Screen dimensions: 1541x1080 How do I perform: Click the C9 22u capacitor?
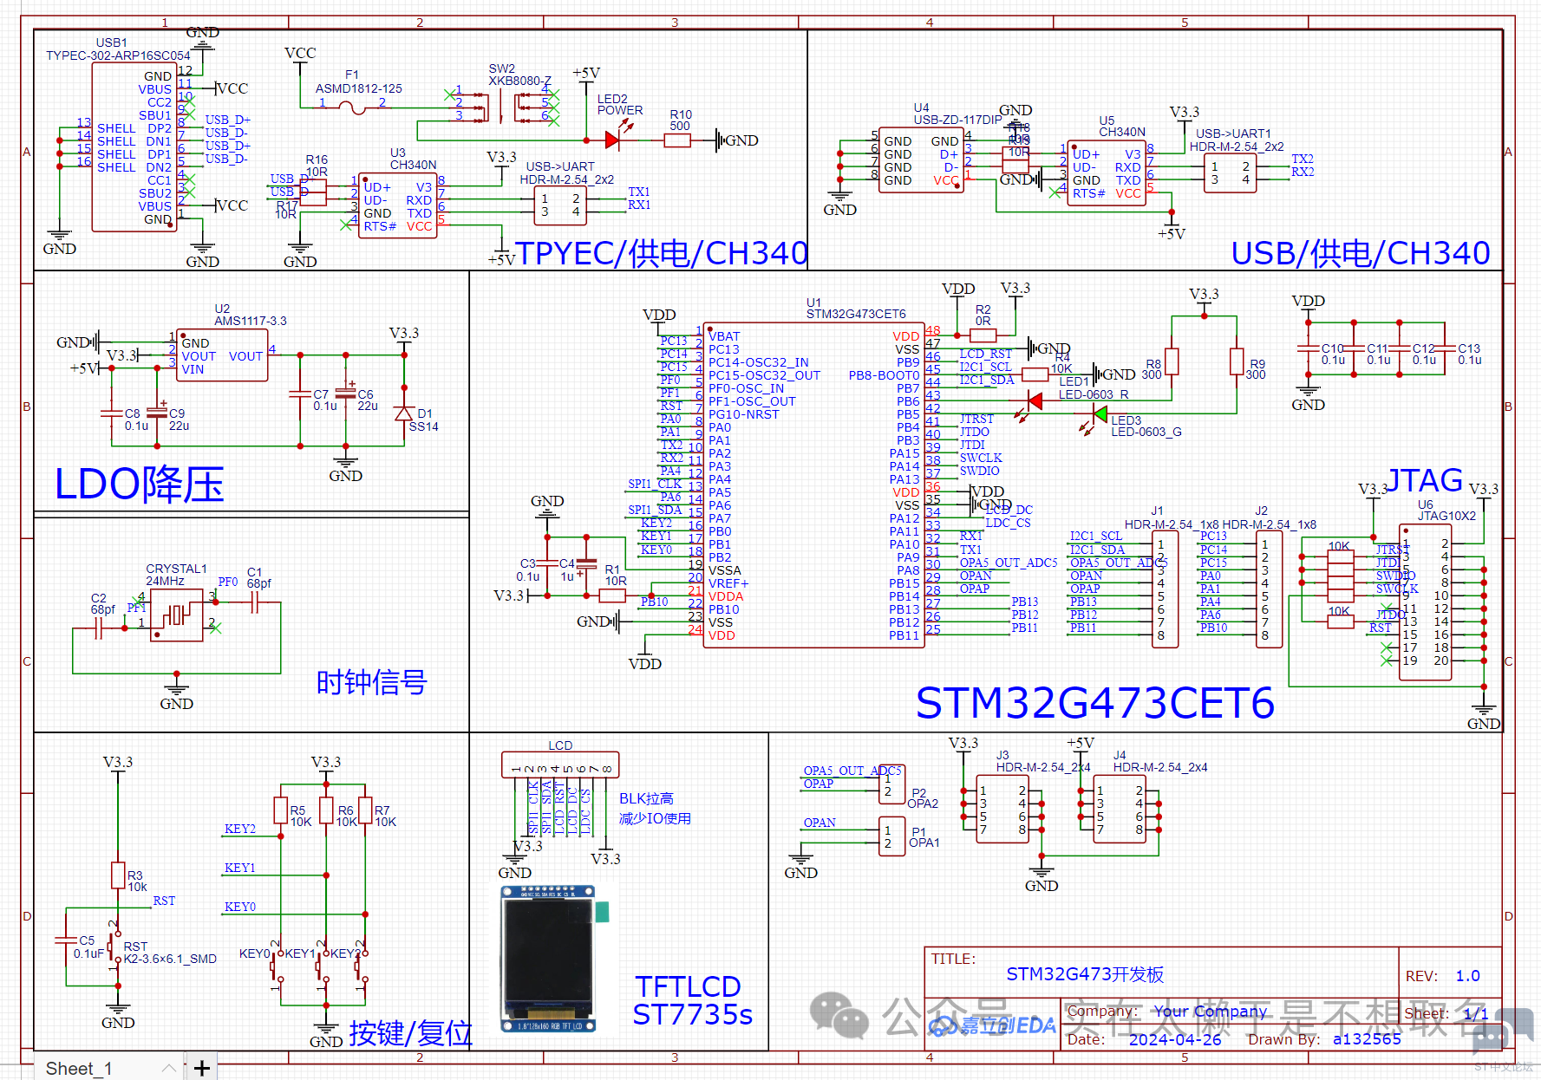(157, 413)
